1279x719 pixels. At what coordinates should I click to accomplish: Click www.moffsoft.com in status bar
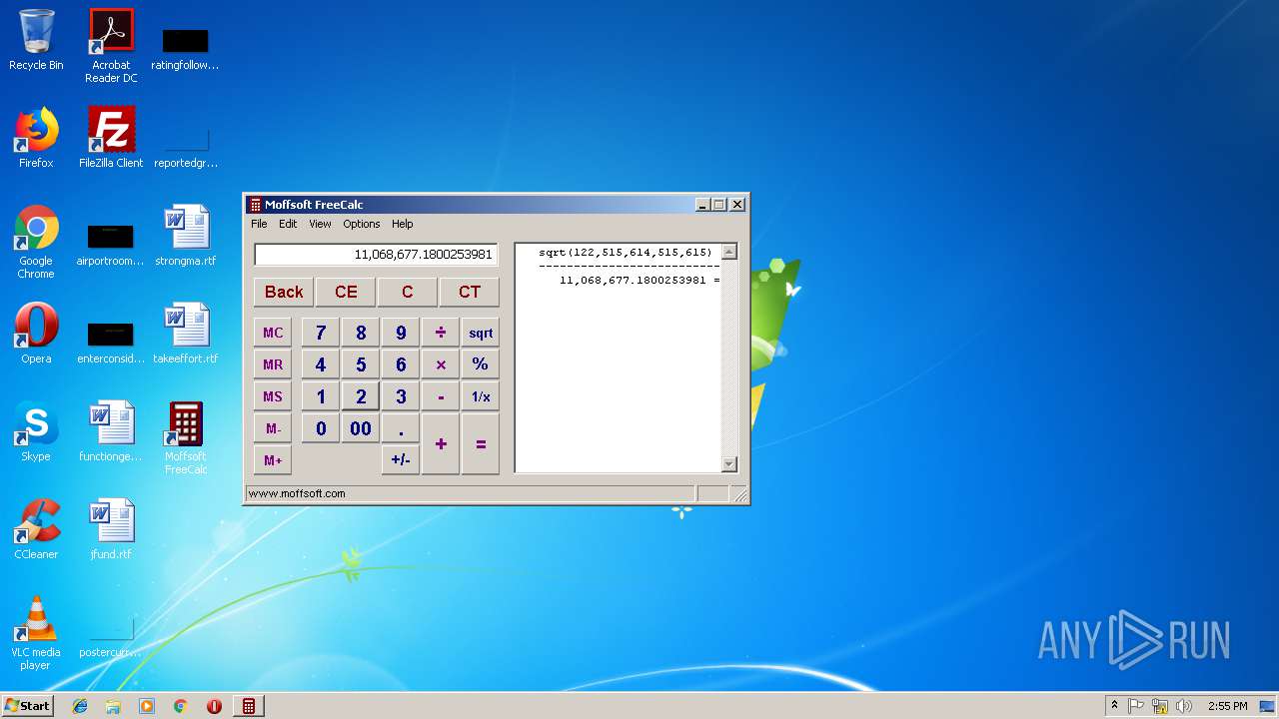click(x=297, y=493)
